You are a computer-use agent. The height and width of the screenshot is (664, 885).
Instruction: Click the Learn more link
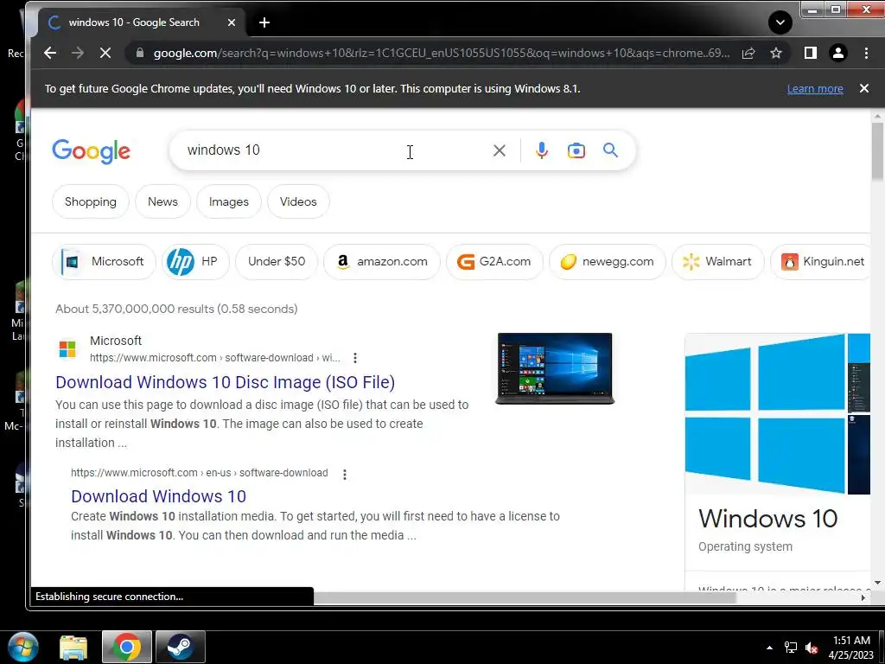[x=815, y=89]
